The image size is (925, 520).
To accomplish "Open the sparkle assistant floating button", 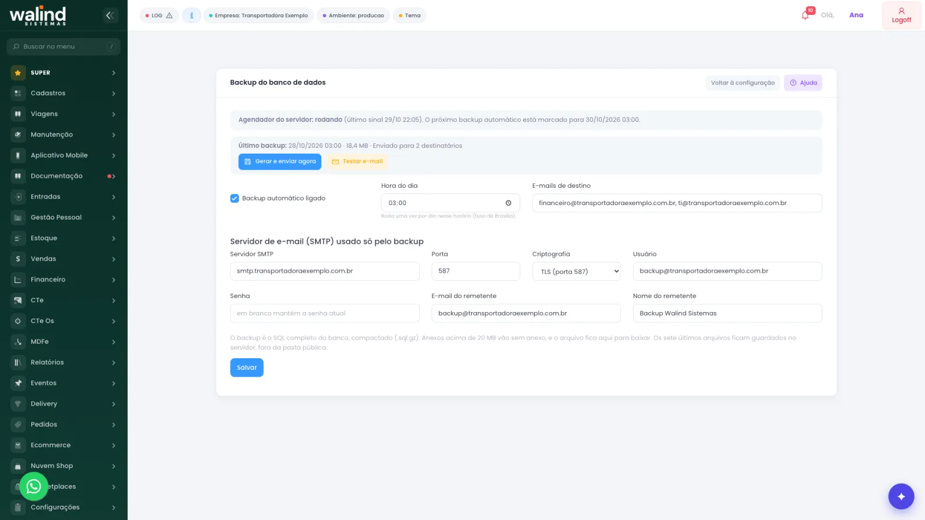I will [901, 496].
